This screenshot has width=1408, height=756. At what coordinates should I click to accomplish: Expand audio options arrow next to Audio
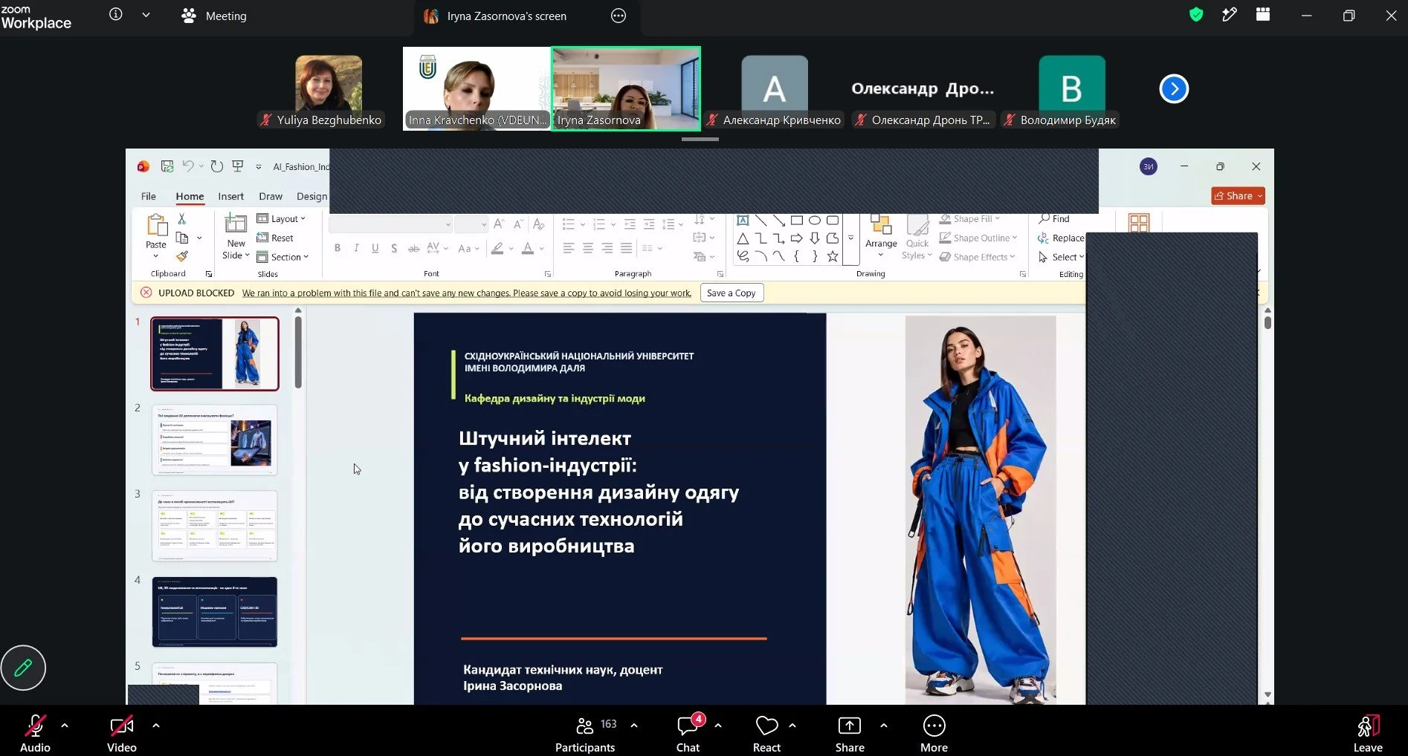click(x=65, y=726)
